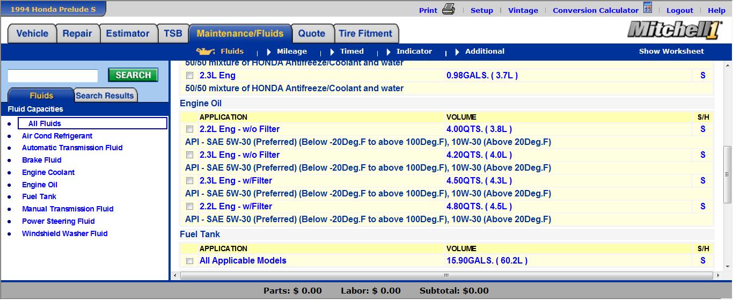Select Brake Fluid in the sidebar

point(42,160)
